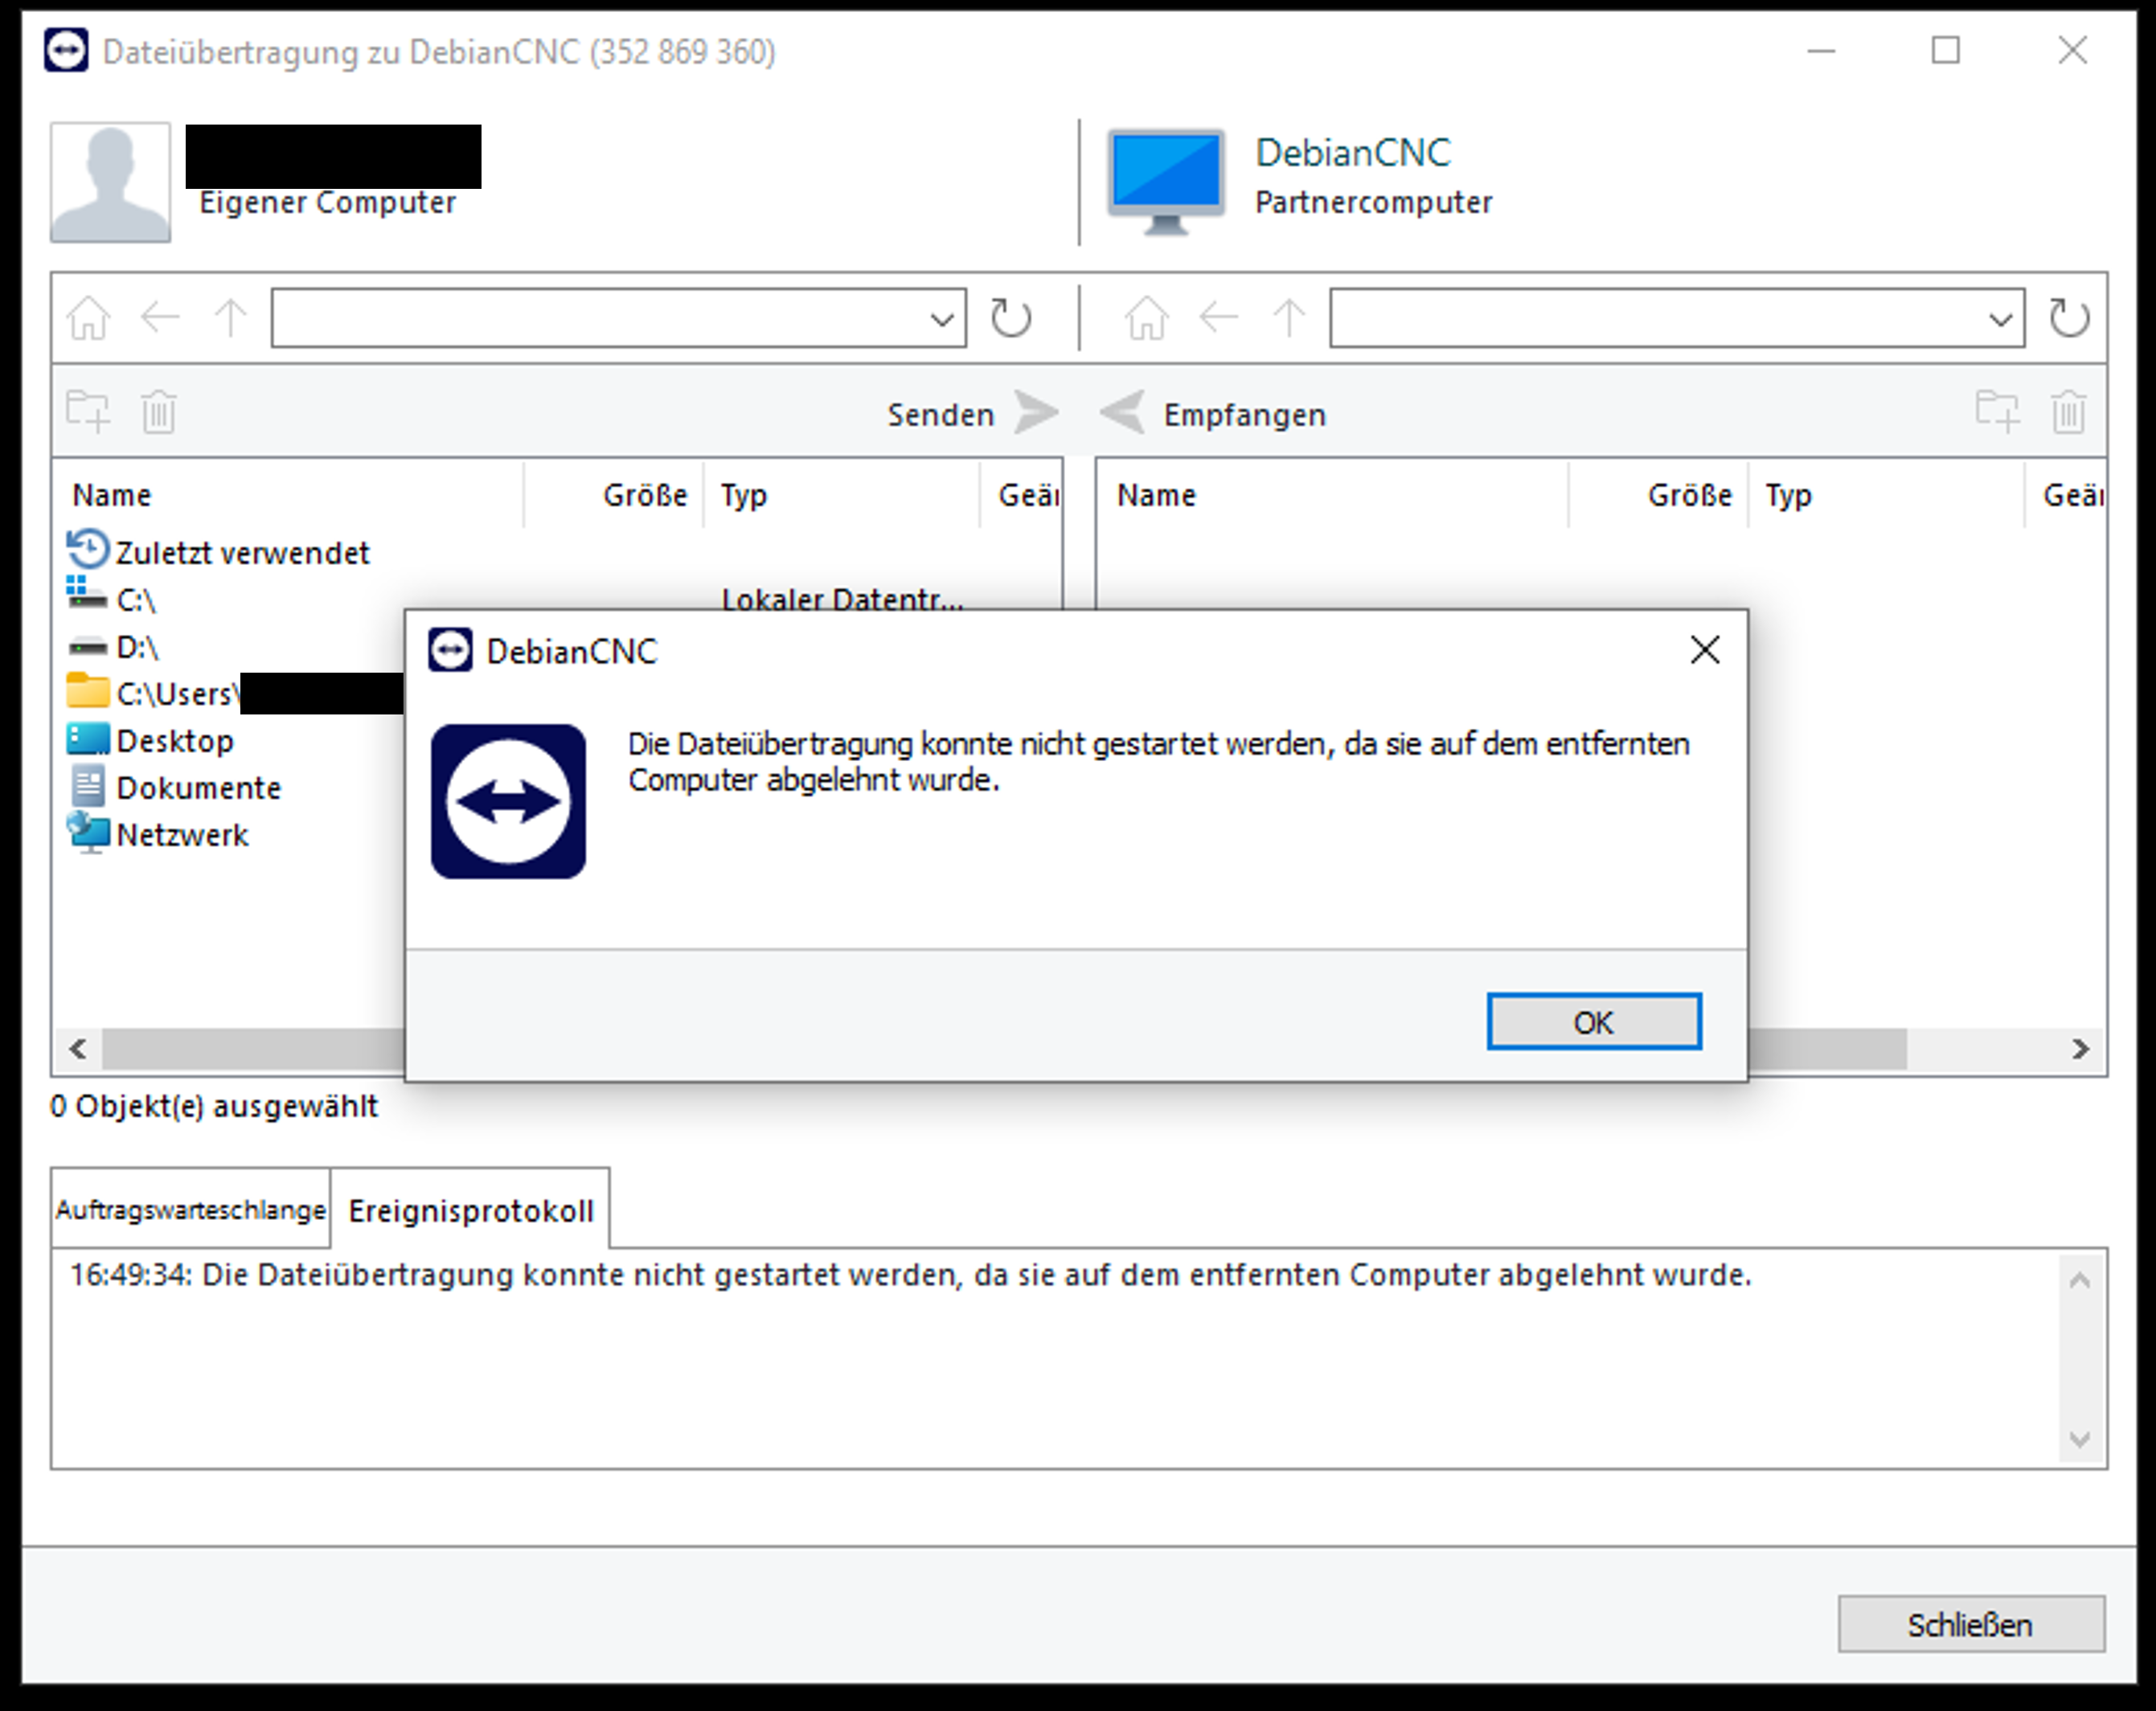
Task: Open the local path dropdown
Action: [941, 320]
